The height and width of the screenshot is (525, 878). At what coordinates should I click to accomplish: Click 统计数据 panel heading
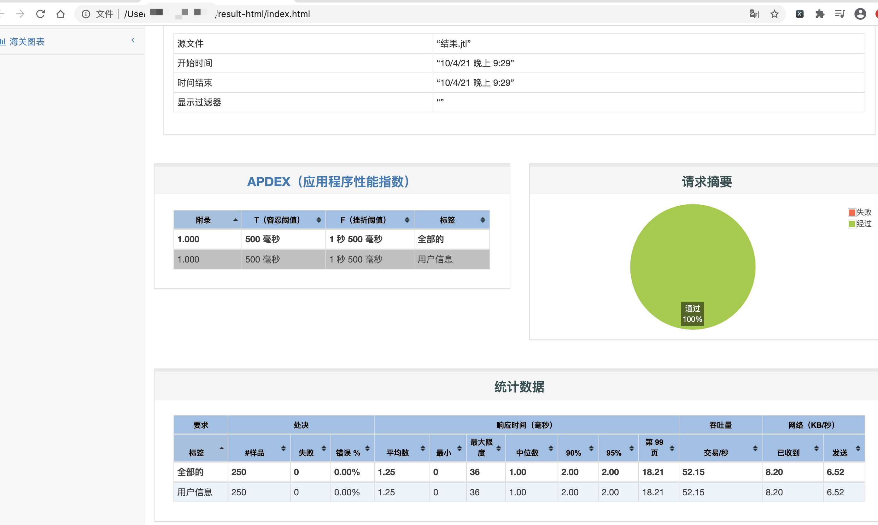(519, 387)
